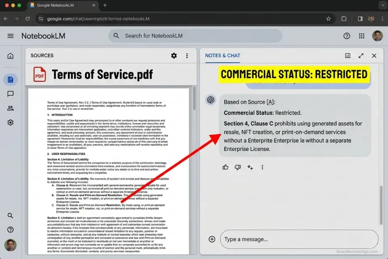This screenshot has height=259, width=388.
Task: Click the plus attach button by message box
Action: pos(212,239)
